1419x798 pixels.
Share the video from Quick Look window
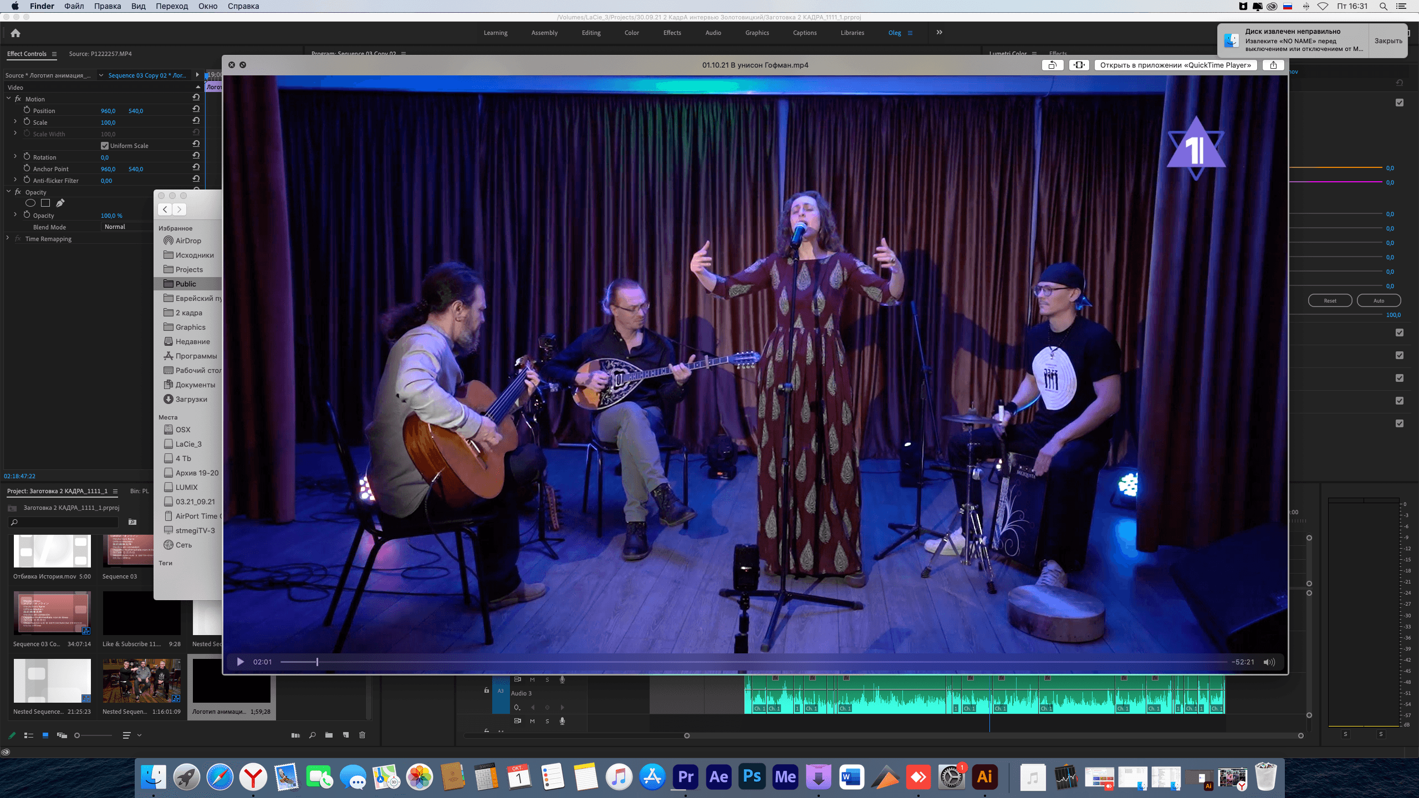1274,65
